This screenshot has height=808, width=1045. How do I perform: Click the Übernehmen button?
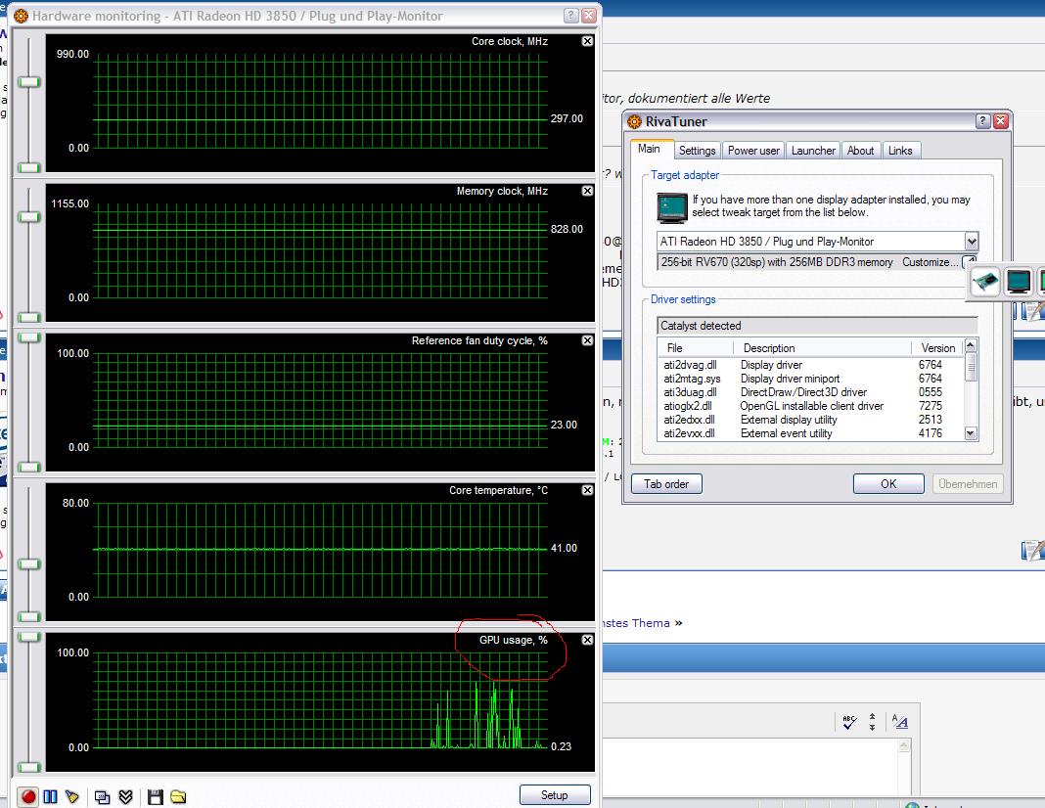(x=968, y=483)
